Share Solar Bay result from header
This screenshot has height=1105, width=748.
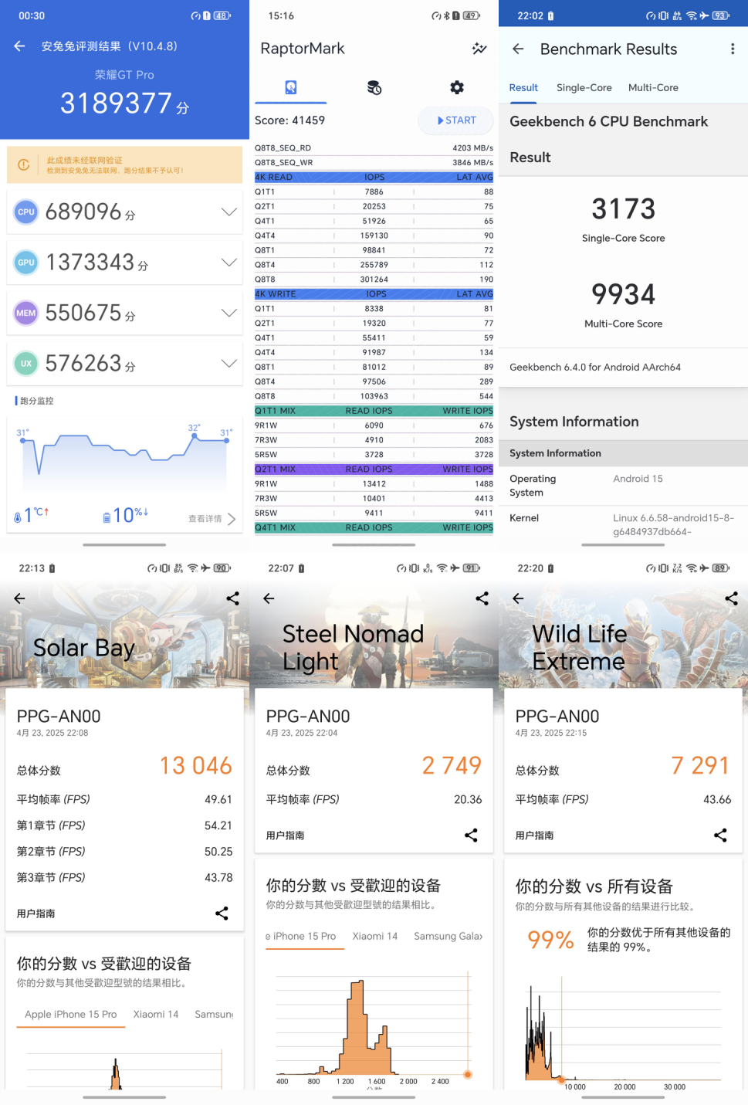click(x=232, y=598)
